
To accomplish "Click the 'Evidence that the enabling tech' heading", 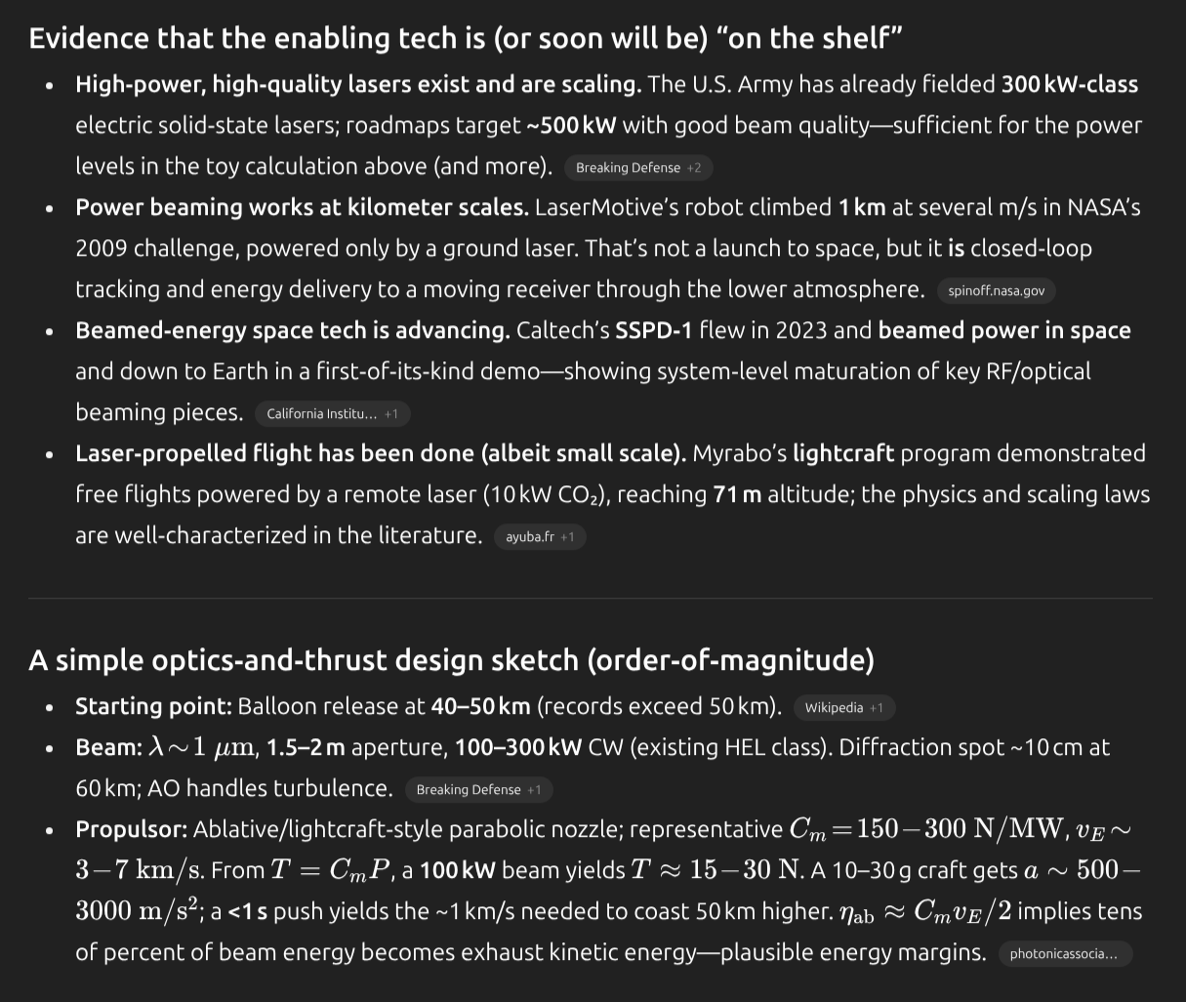I will (x=465, y=39).
